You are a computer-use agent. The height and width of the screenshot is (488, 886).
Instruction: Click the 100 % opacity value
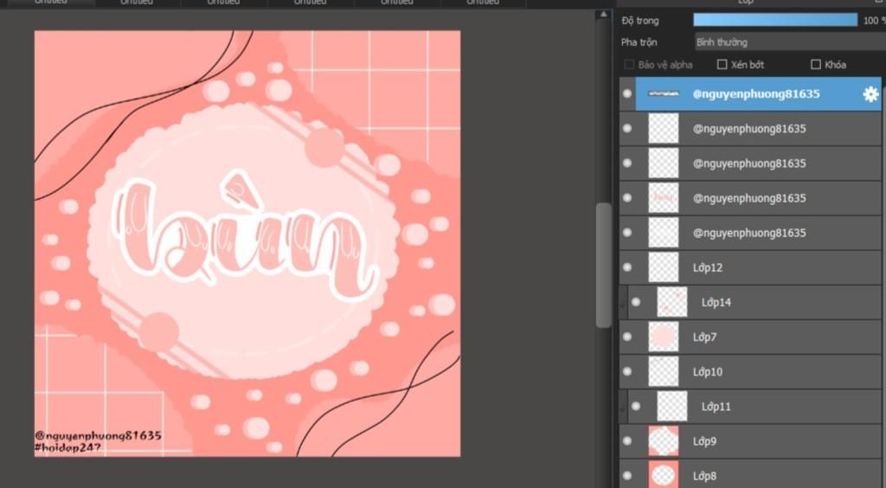[874, 21]
